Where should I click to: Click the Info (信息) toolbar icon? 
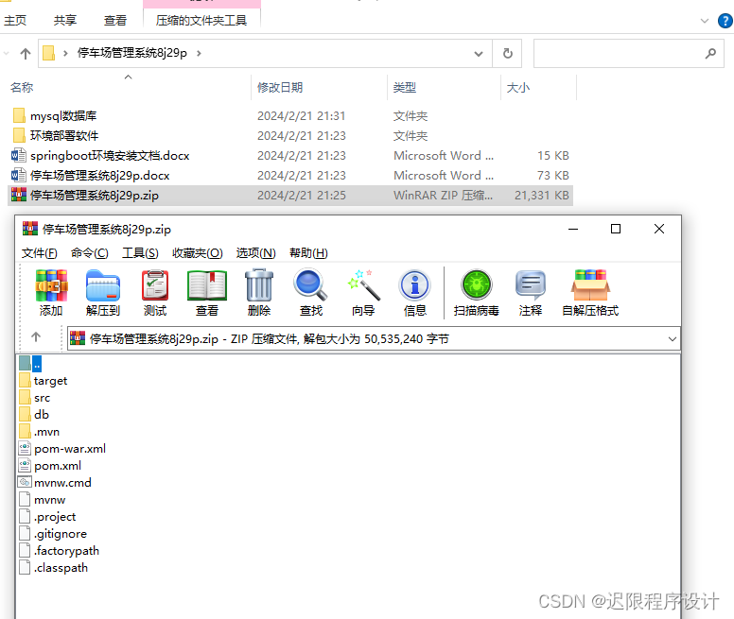(x=414, y=285)
